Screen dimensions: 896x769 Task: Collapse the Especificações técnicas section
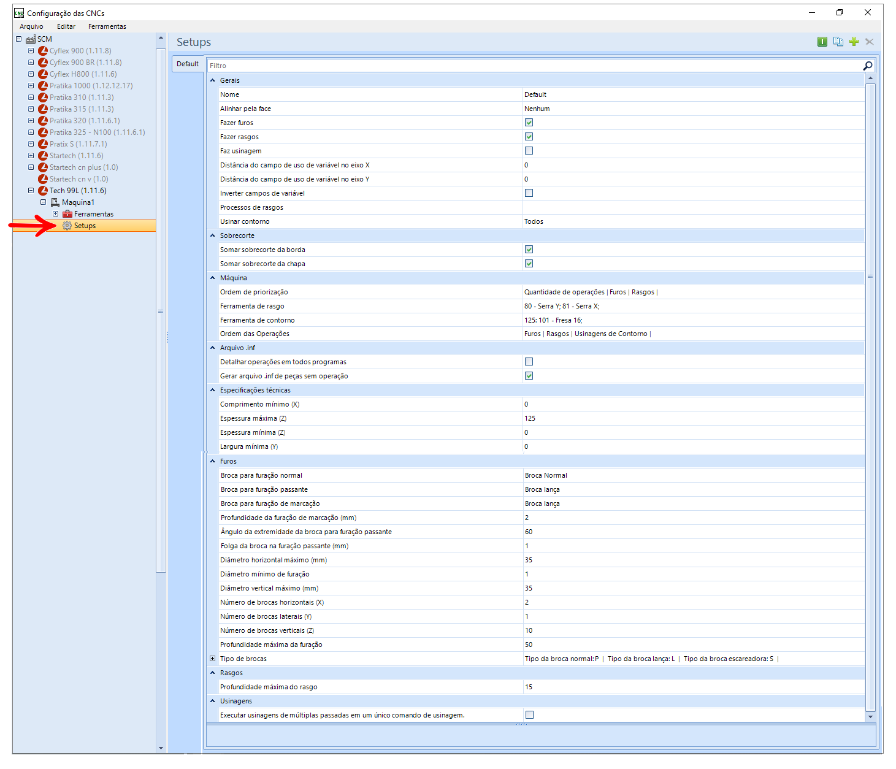[213, 390]
